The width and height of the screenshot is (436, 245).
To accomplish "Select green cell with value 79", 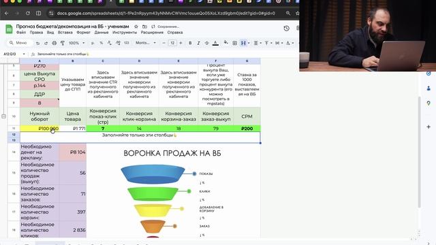I will pos(215,129).
